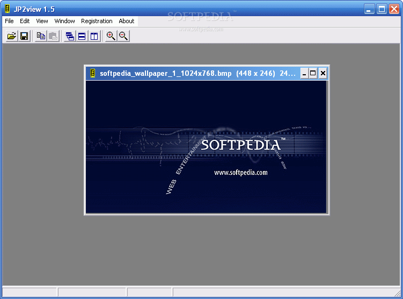Tile windows horizontally via toolbar icon

tap(82, 36)
